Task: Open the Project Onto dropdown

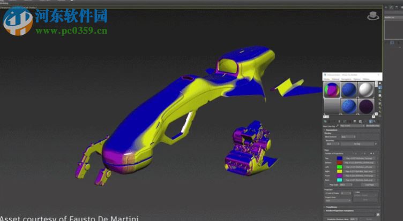Action: [338, 201]
